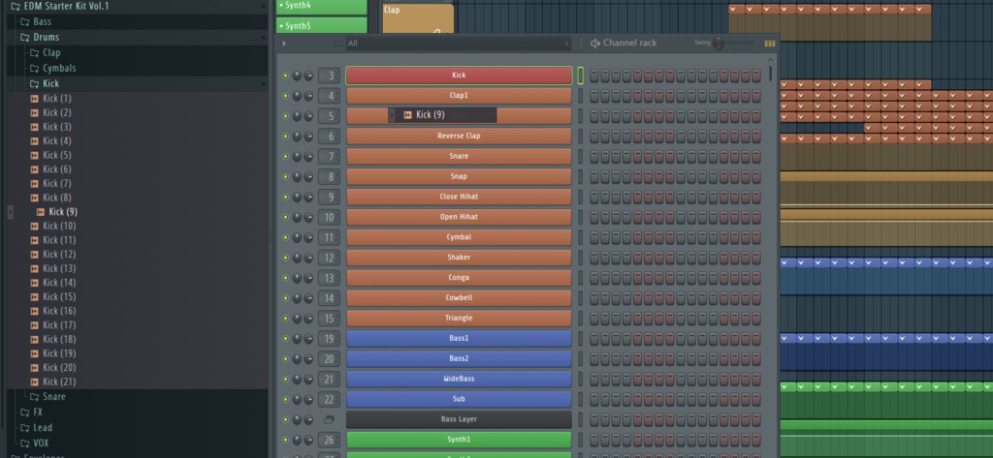Select the Synth5 track in playlist
The height and width of the screenshot is (458, 993).
tap(322, 26)
